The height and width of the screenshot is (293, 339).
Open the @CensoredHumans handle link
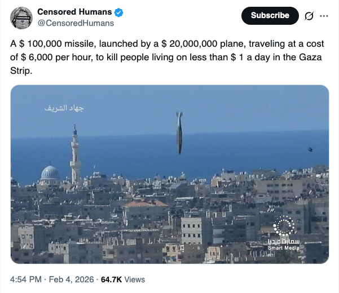coord(75,23)
